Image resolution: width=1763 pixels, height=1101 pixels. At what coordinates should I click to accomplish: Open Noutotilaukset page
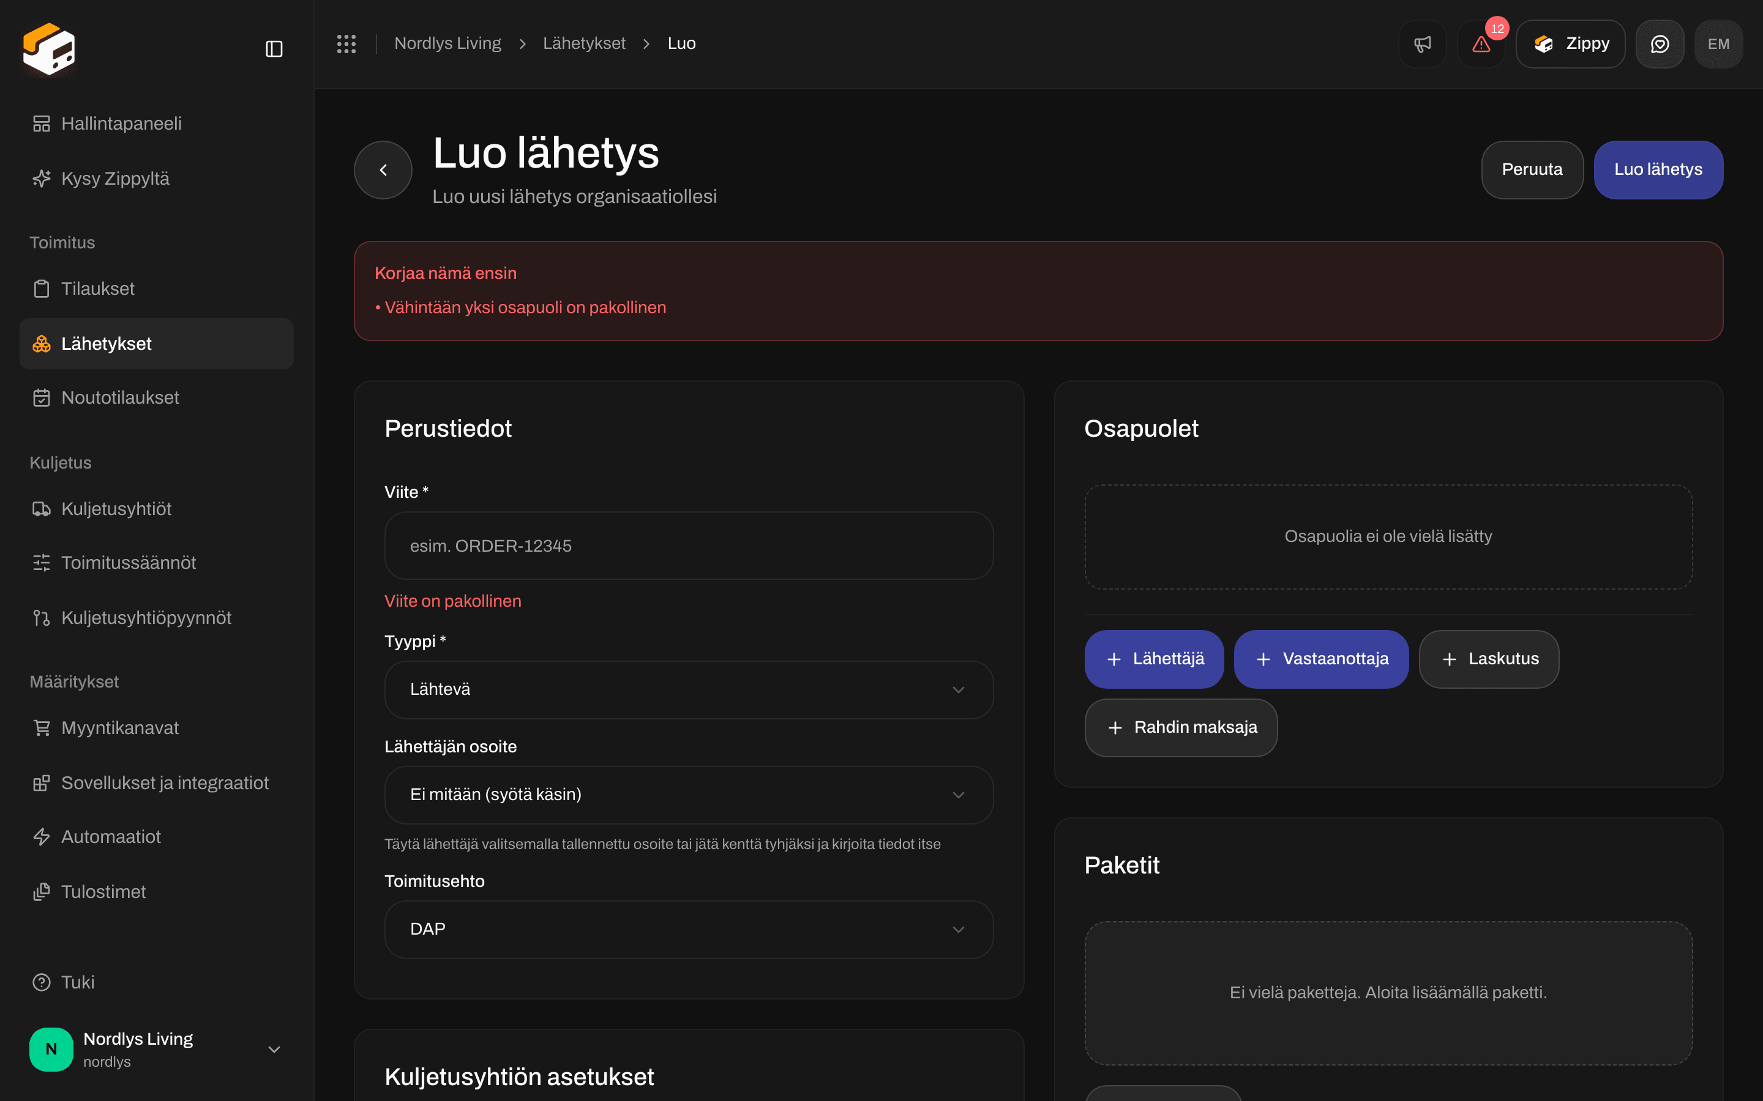coord(157,398)
